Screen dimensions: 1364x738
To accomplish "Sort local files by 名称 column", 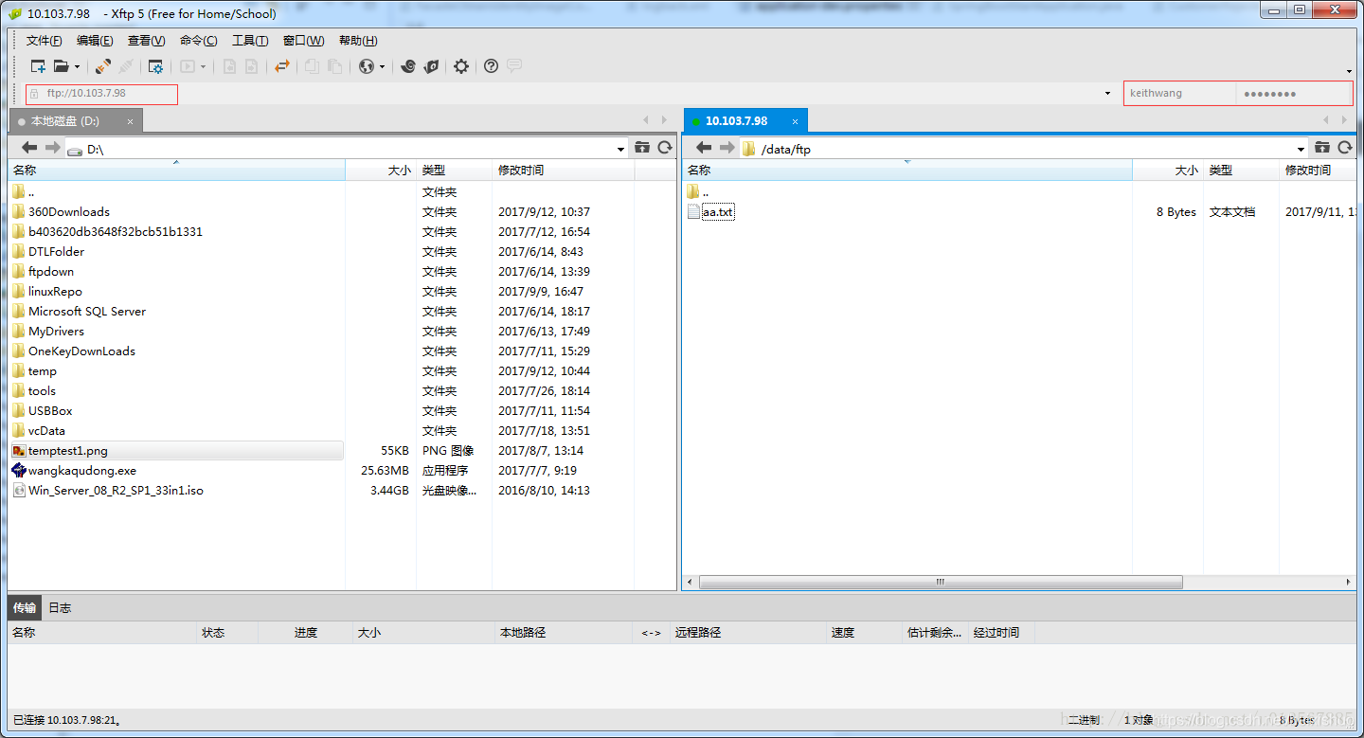I will click(176, 171).
